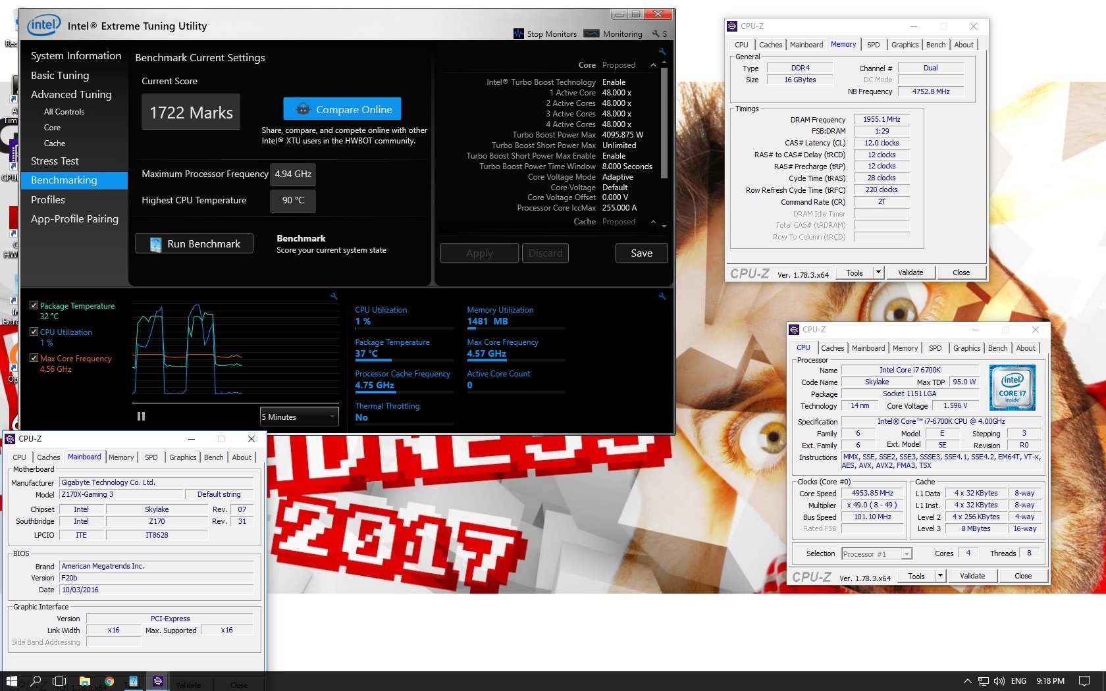The image size is (1106, 691).
Task: Click the Intel Core i7 6700K name field
Action: (x=910, y=370)
